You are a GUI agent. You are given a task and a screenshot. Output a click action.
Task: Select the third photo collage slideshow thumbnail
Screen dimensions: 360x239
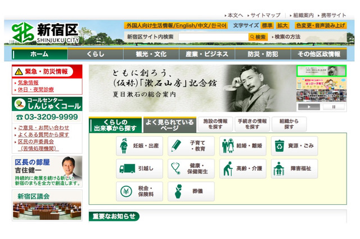[x=321, y=96]
